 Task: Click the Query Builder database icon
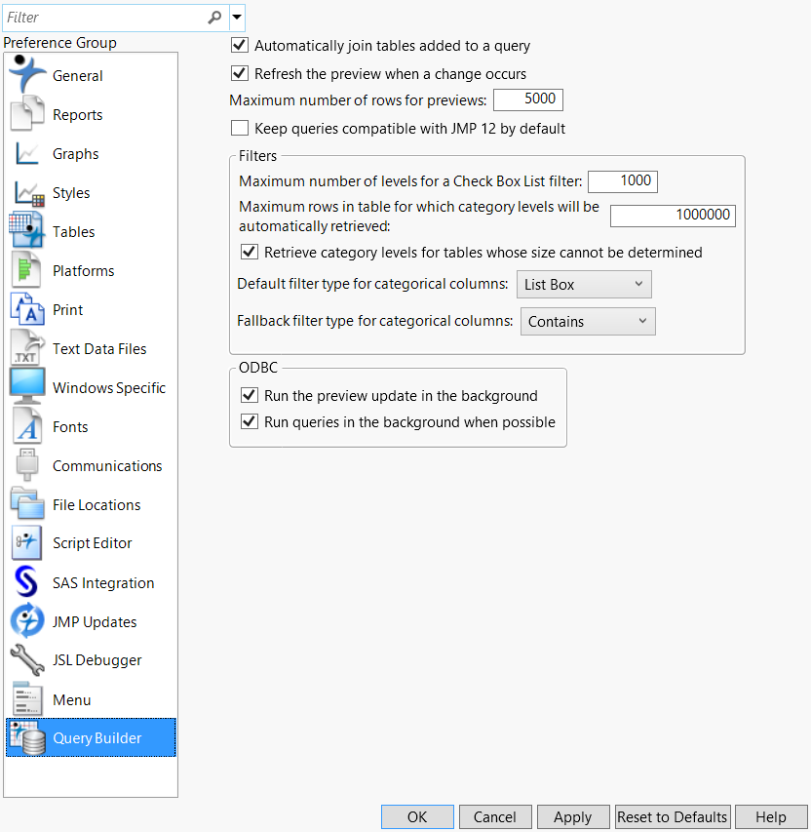click(x=27, y=737)
